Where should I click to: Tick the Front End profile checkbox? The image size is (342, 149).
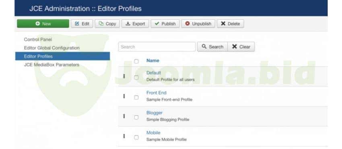136,97
